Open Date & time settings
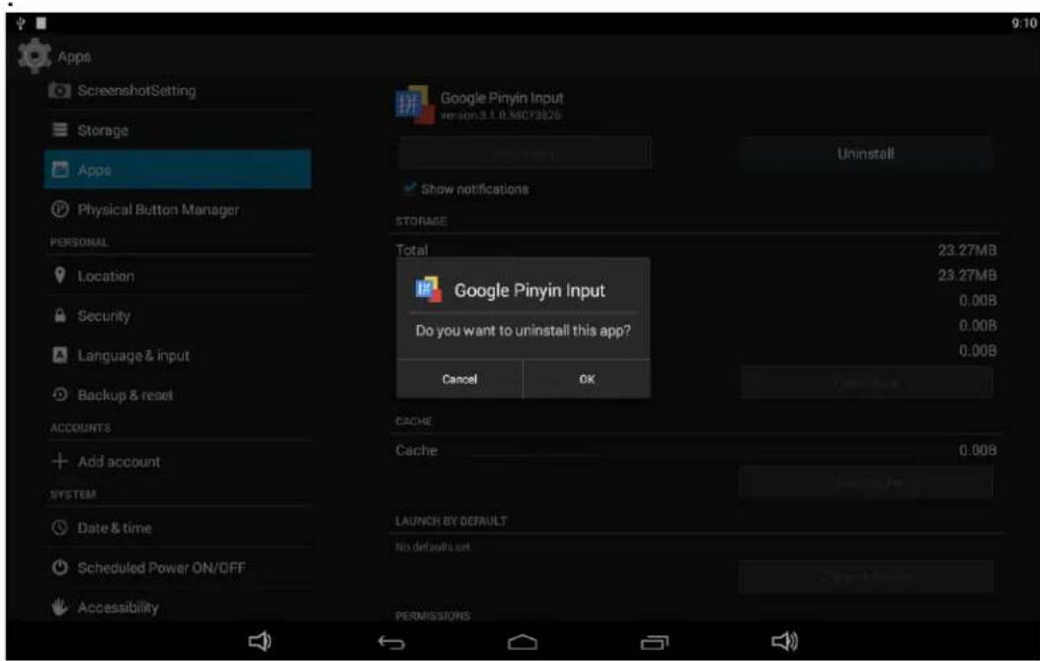1040x661 pixels. coord(178,528)
